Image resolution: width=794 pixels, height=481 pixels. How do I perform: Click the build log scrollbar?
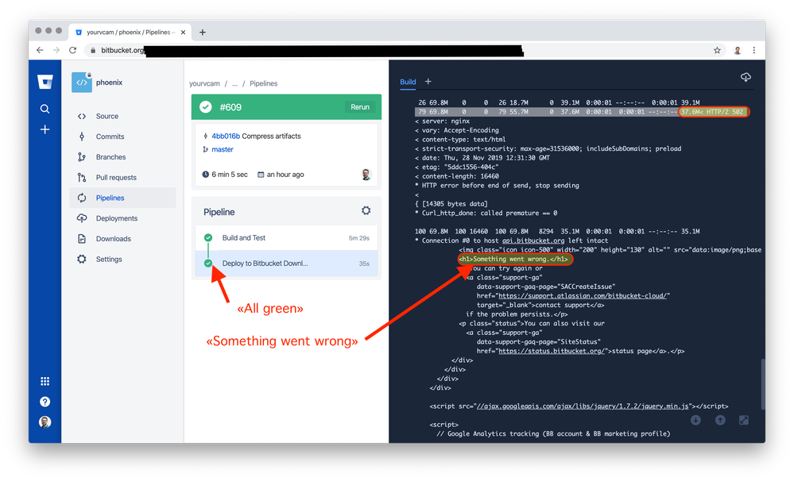tap(762, 384)
